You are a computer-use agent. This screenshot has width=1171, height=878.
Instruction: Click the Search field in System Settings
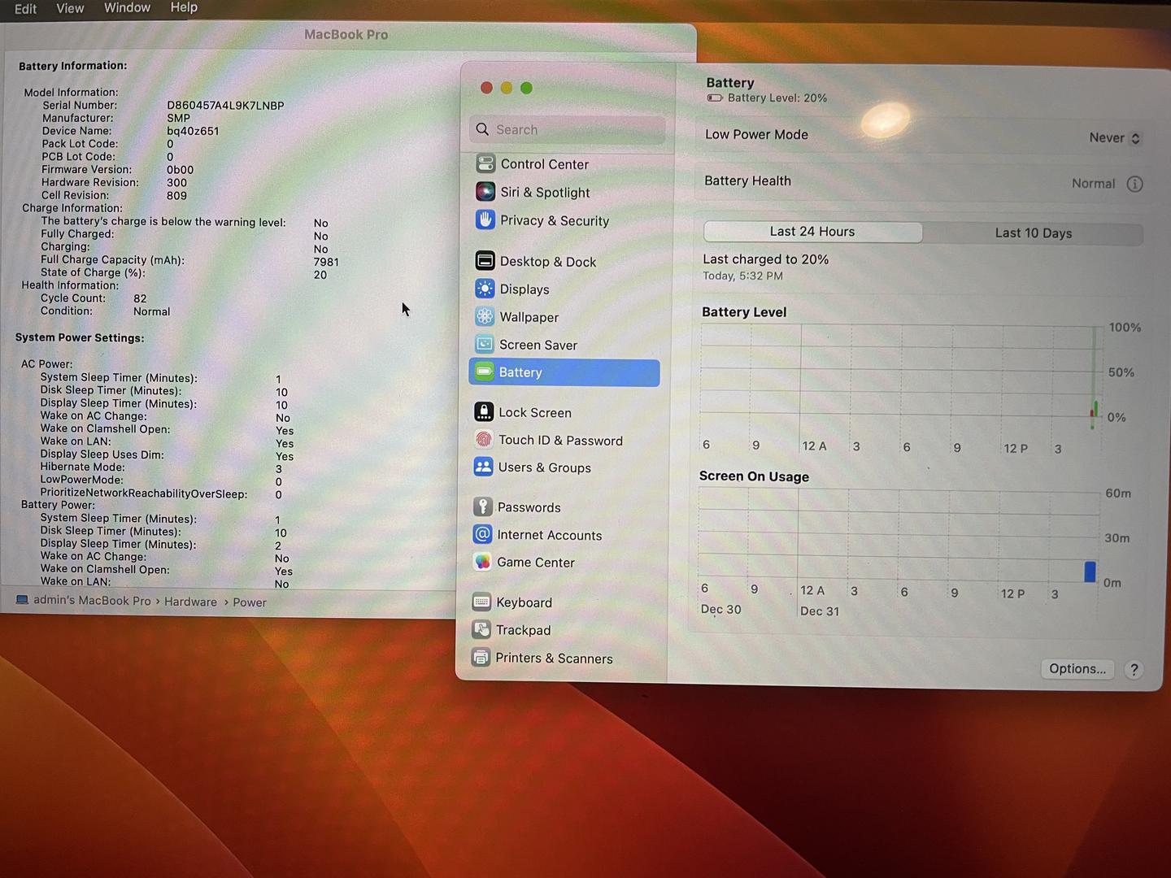(567, 129)
